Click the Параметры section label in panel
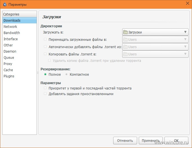The image size is (192, 148). 51,83
